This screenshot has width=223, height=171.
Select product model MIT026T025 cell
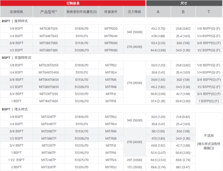(x=49, y=29)
